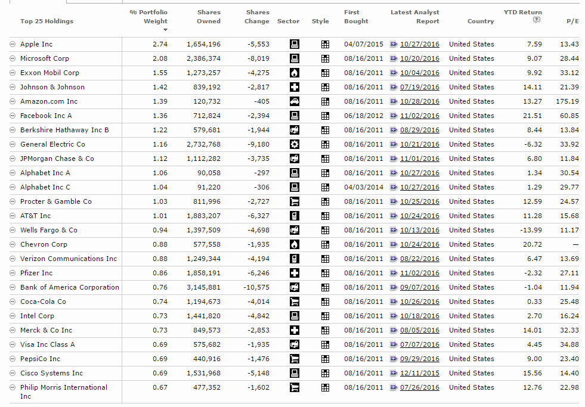Click the analyst report icon beside Facebook Inc A
This screenshot has width=585, height=407.
[394, 116]
